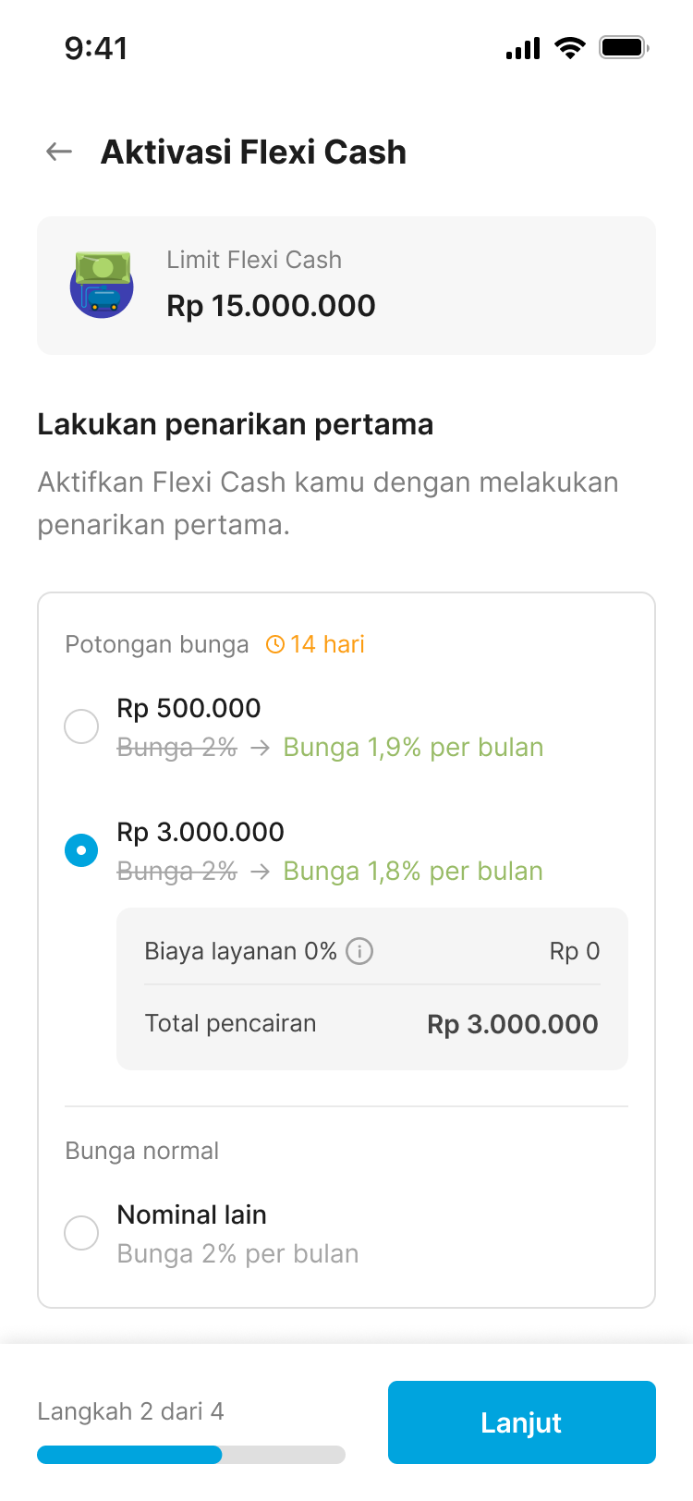
Task: Tap the Limit Flexi Cash card
Action: [346, 286]
